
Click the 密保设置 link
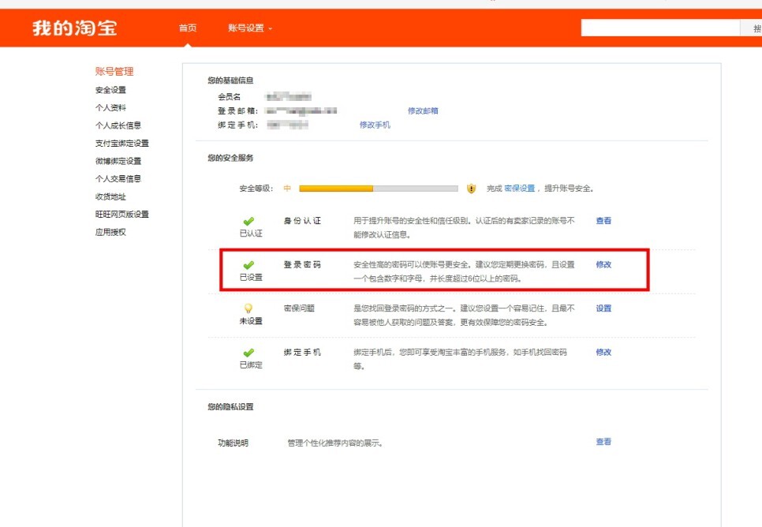[x=520, y=188]
